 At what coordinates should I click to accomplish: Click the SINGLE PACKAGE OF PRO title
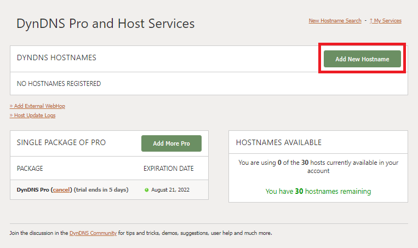[61, 142]
